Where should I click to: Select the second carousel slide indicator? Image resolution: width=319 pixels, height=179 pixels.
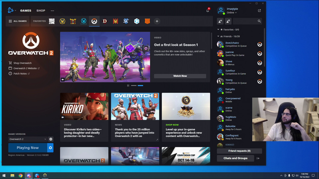click(x=141, y=86)
